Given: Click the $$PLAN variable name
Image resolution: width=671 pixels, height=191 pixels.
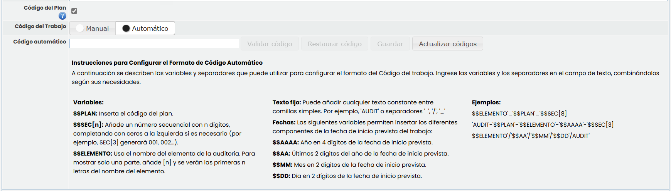Looking at the screenshot, I should pyautogui.click(x=85, y=114).
